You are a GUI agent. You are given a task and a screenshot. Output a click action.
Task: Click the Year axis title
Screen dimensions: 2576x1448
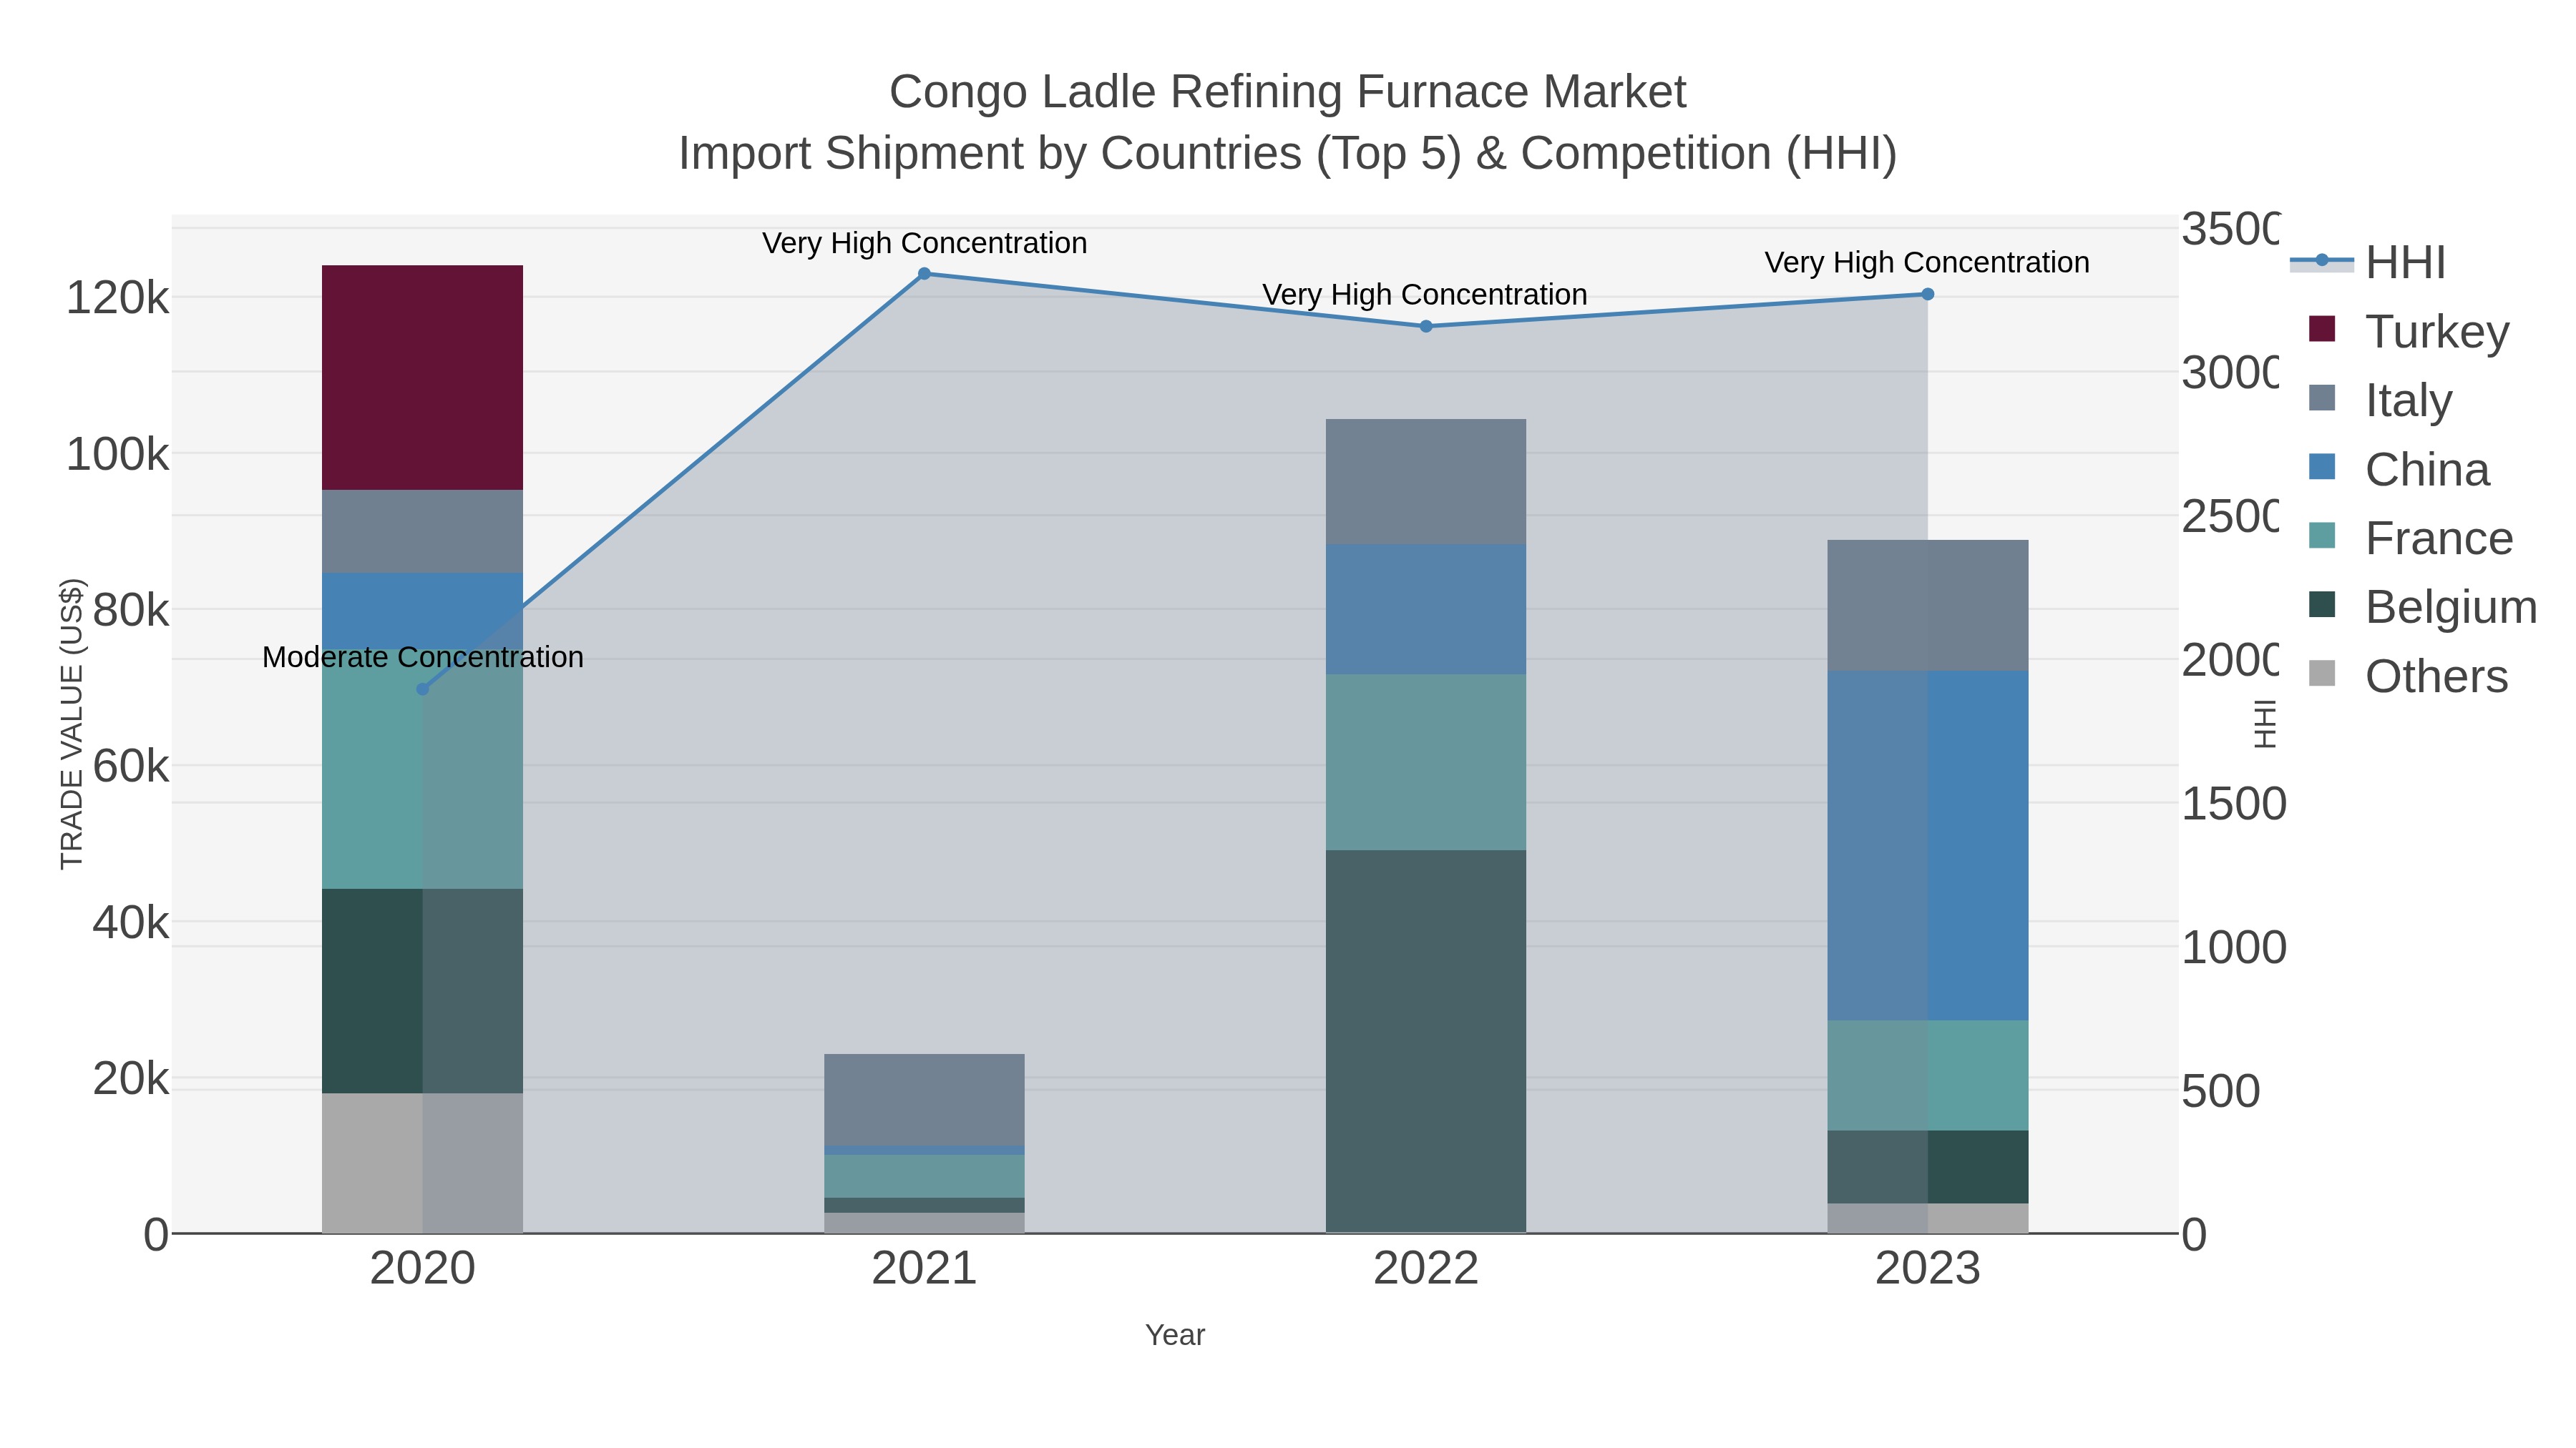(x=1175, y=1335)
